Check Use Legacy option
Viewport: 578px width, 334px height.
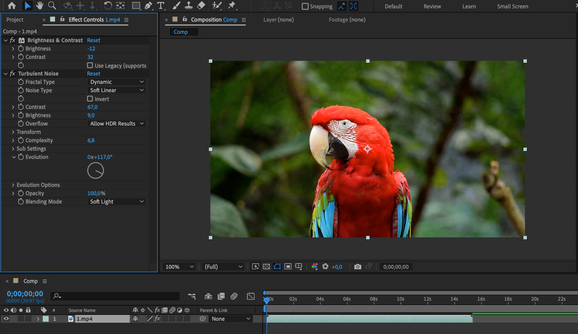(x=90, y=65)
